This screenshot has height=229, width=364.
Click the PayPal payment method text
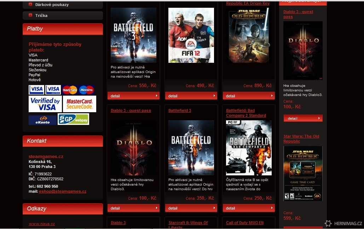(34, 75)
